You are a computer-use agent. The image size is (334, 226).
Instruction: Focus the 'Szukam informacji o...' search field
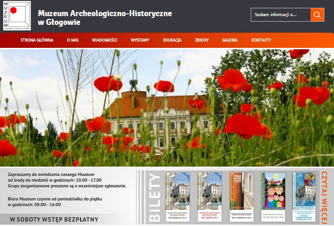281,15
